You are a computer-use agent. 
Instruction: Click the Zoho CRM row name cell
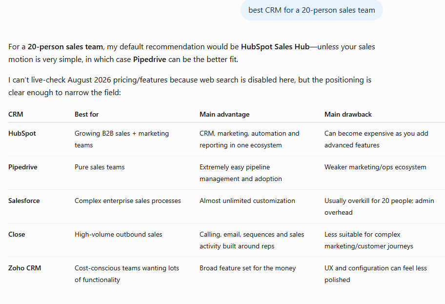pyautogui.click(x=25, y=268)
